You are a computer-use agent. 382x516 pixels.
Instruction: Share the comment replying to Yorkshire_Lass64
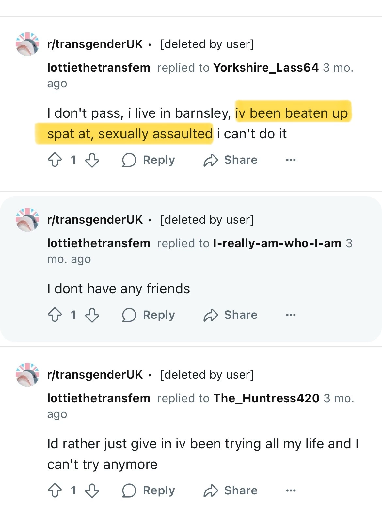[231, 160]
